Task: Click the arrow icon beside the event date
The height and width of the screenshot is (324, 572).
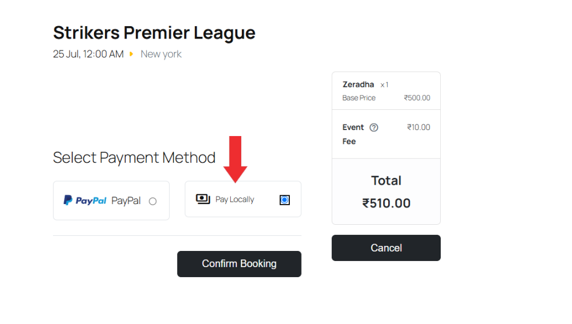Action: 131,54
